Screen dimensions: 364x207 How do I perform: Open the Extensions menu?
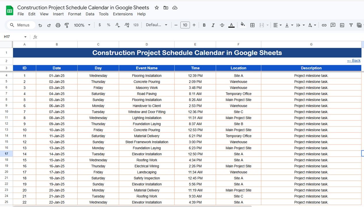click(123, 14)
